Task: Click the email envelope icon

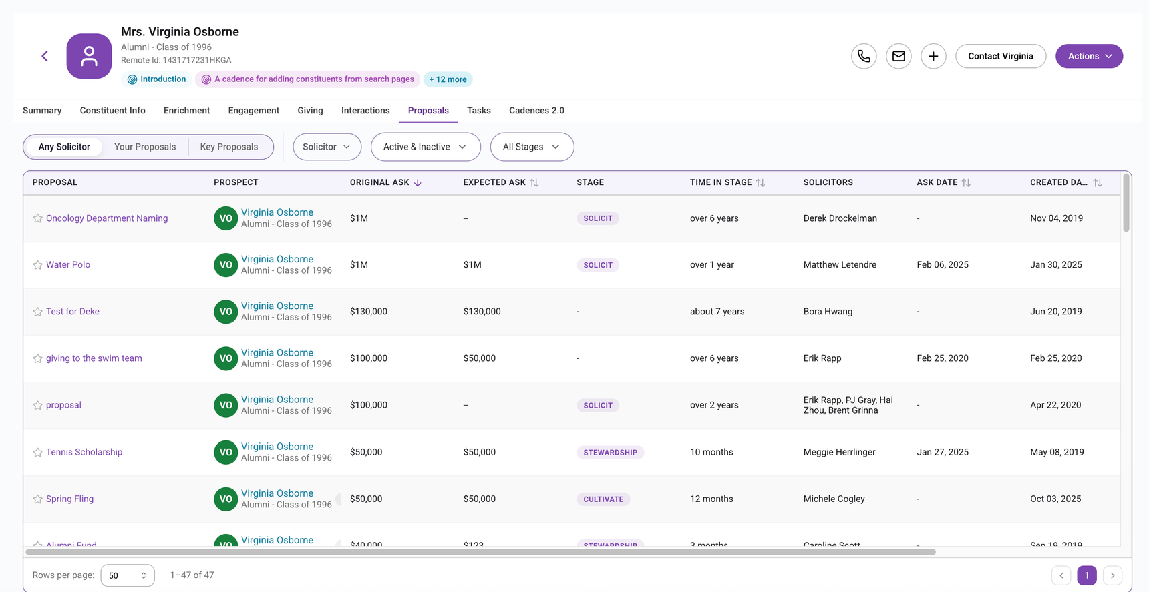Action: [898, 56]
